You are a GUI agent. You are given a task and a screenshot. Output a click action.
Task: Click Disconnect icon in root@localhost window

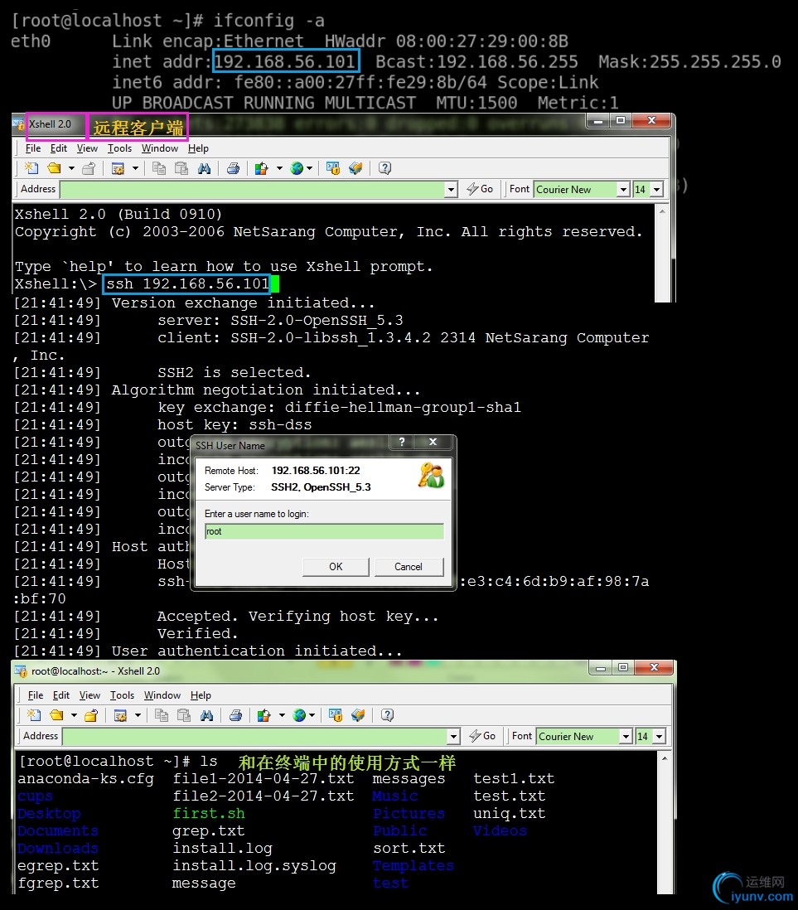[x=90, y=715]
